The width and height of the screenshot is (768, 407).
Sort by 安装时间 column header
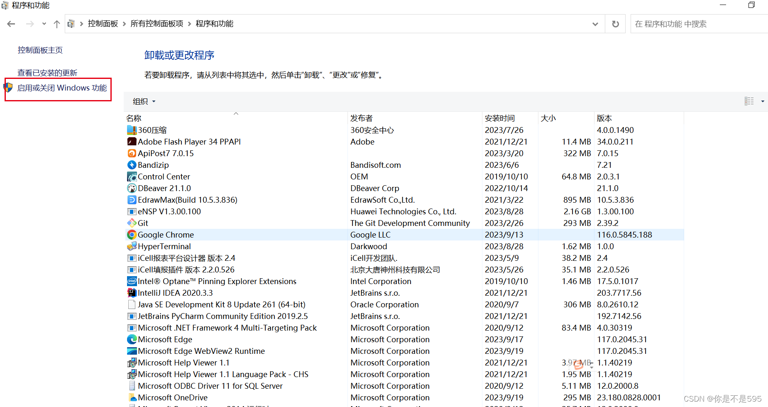510,118
